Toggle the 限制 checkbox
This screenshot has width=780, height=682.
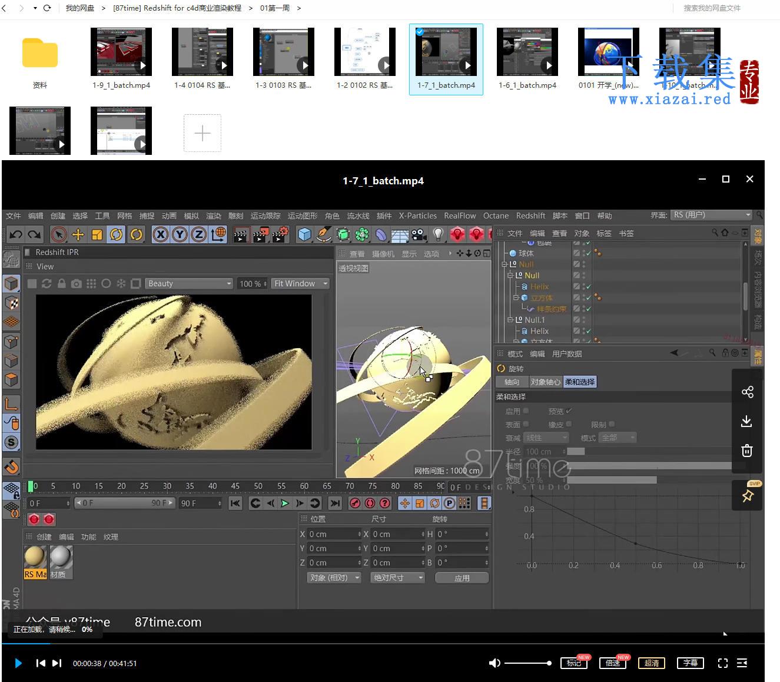point(612,424)
